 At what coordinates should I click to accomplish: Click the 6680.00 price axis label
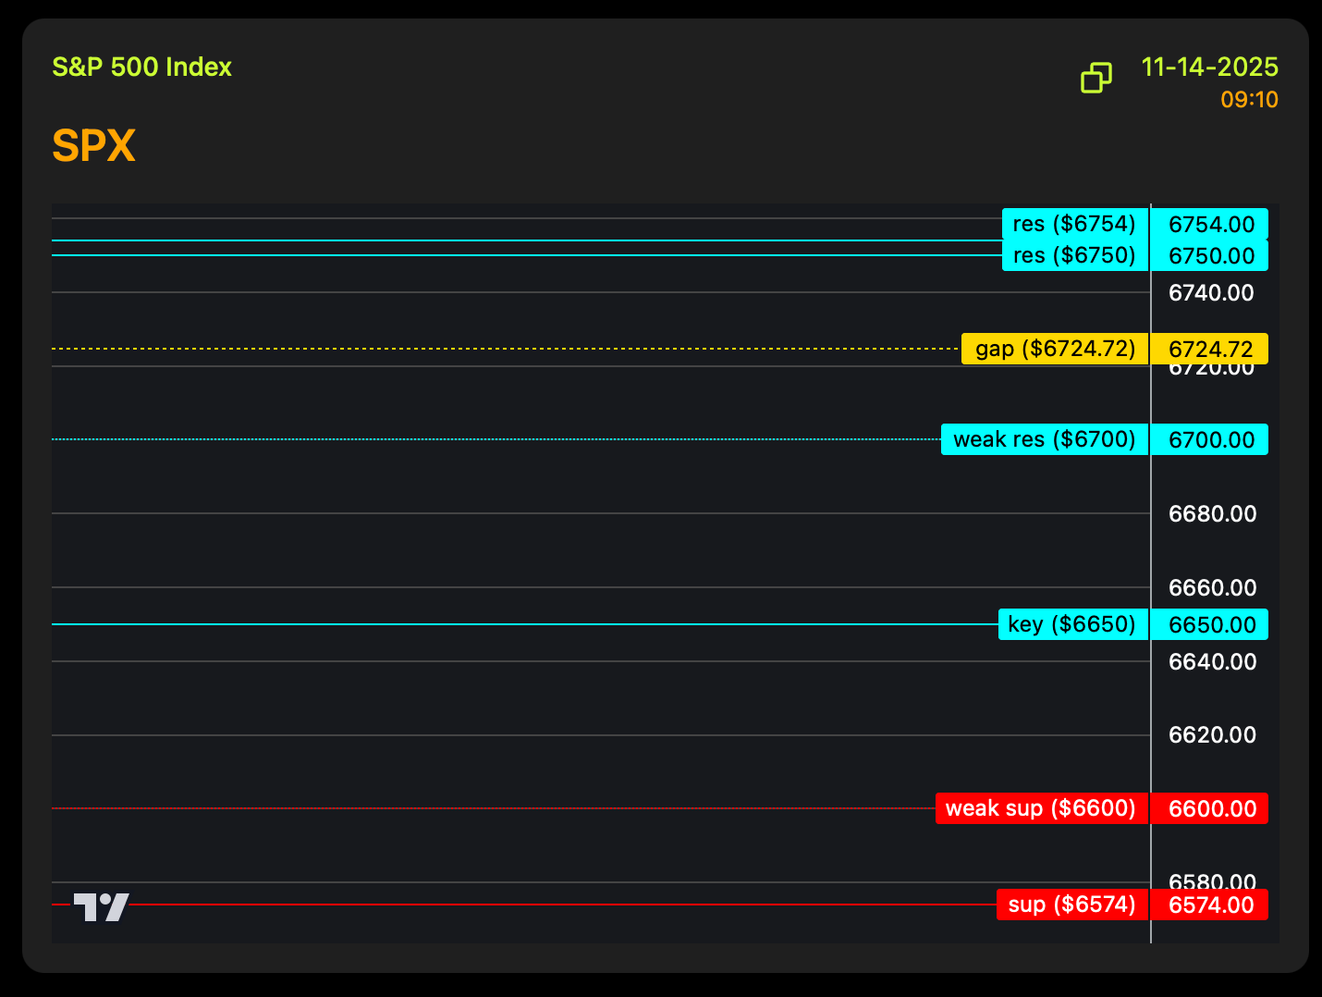pos(1212,513)
